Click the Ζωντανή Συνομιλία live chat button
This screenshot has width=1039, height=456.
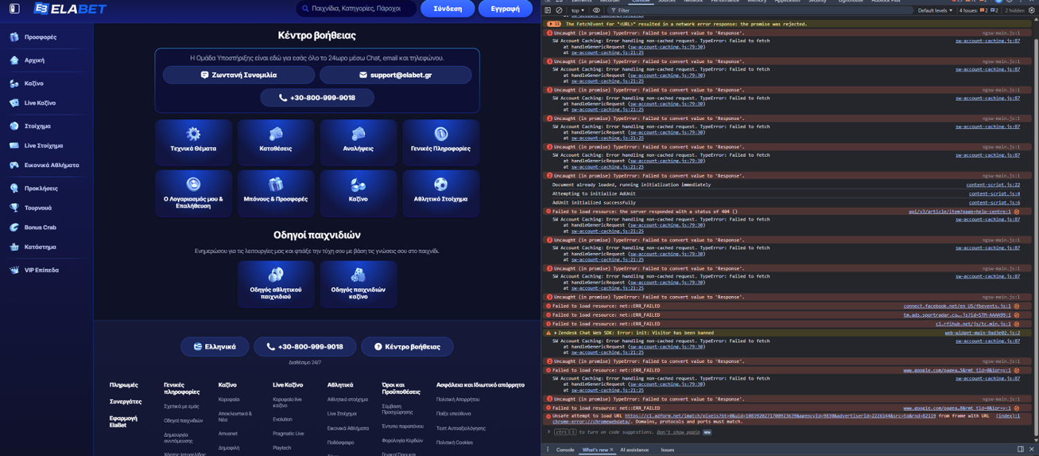click(238, 75)
